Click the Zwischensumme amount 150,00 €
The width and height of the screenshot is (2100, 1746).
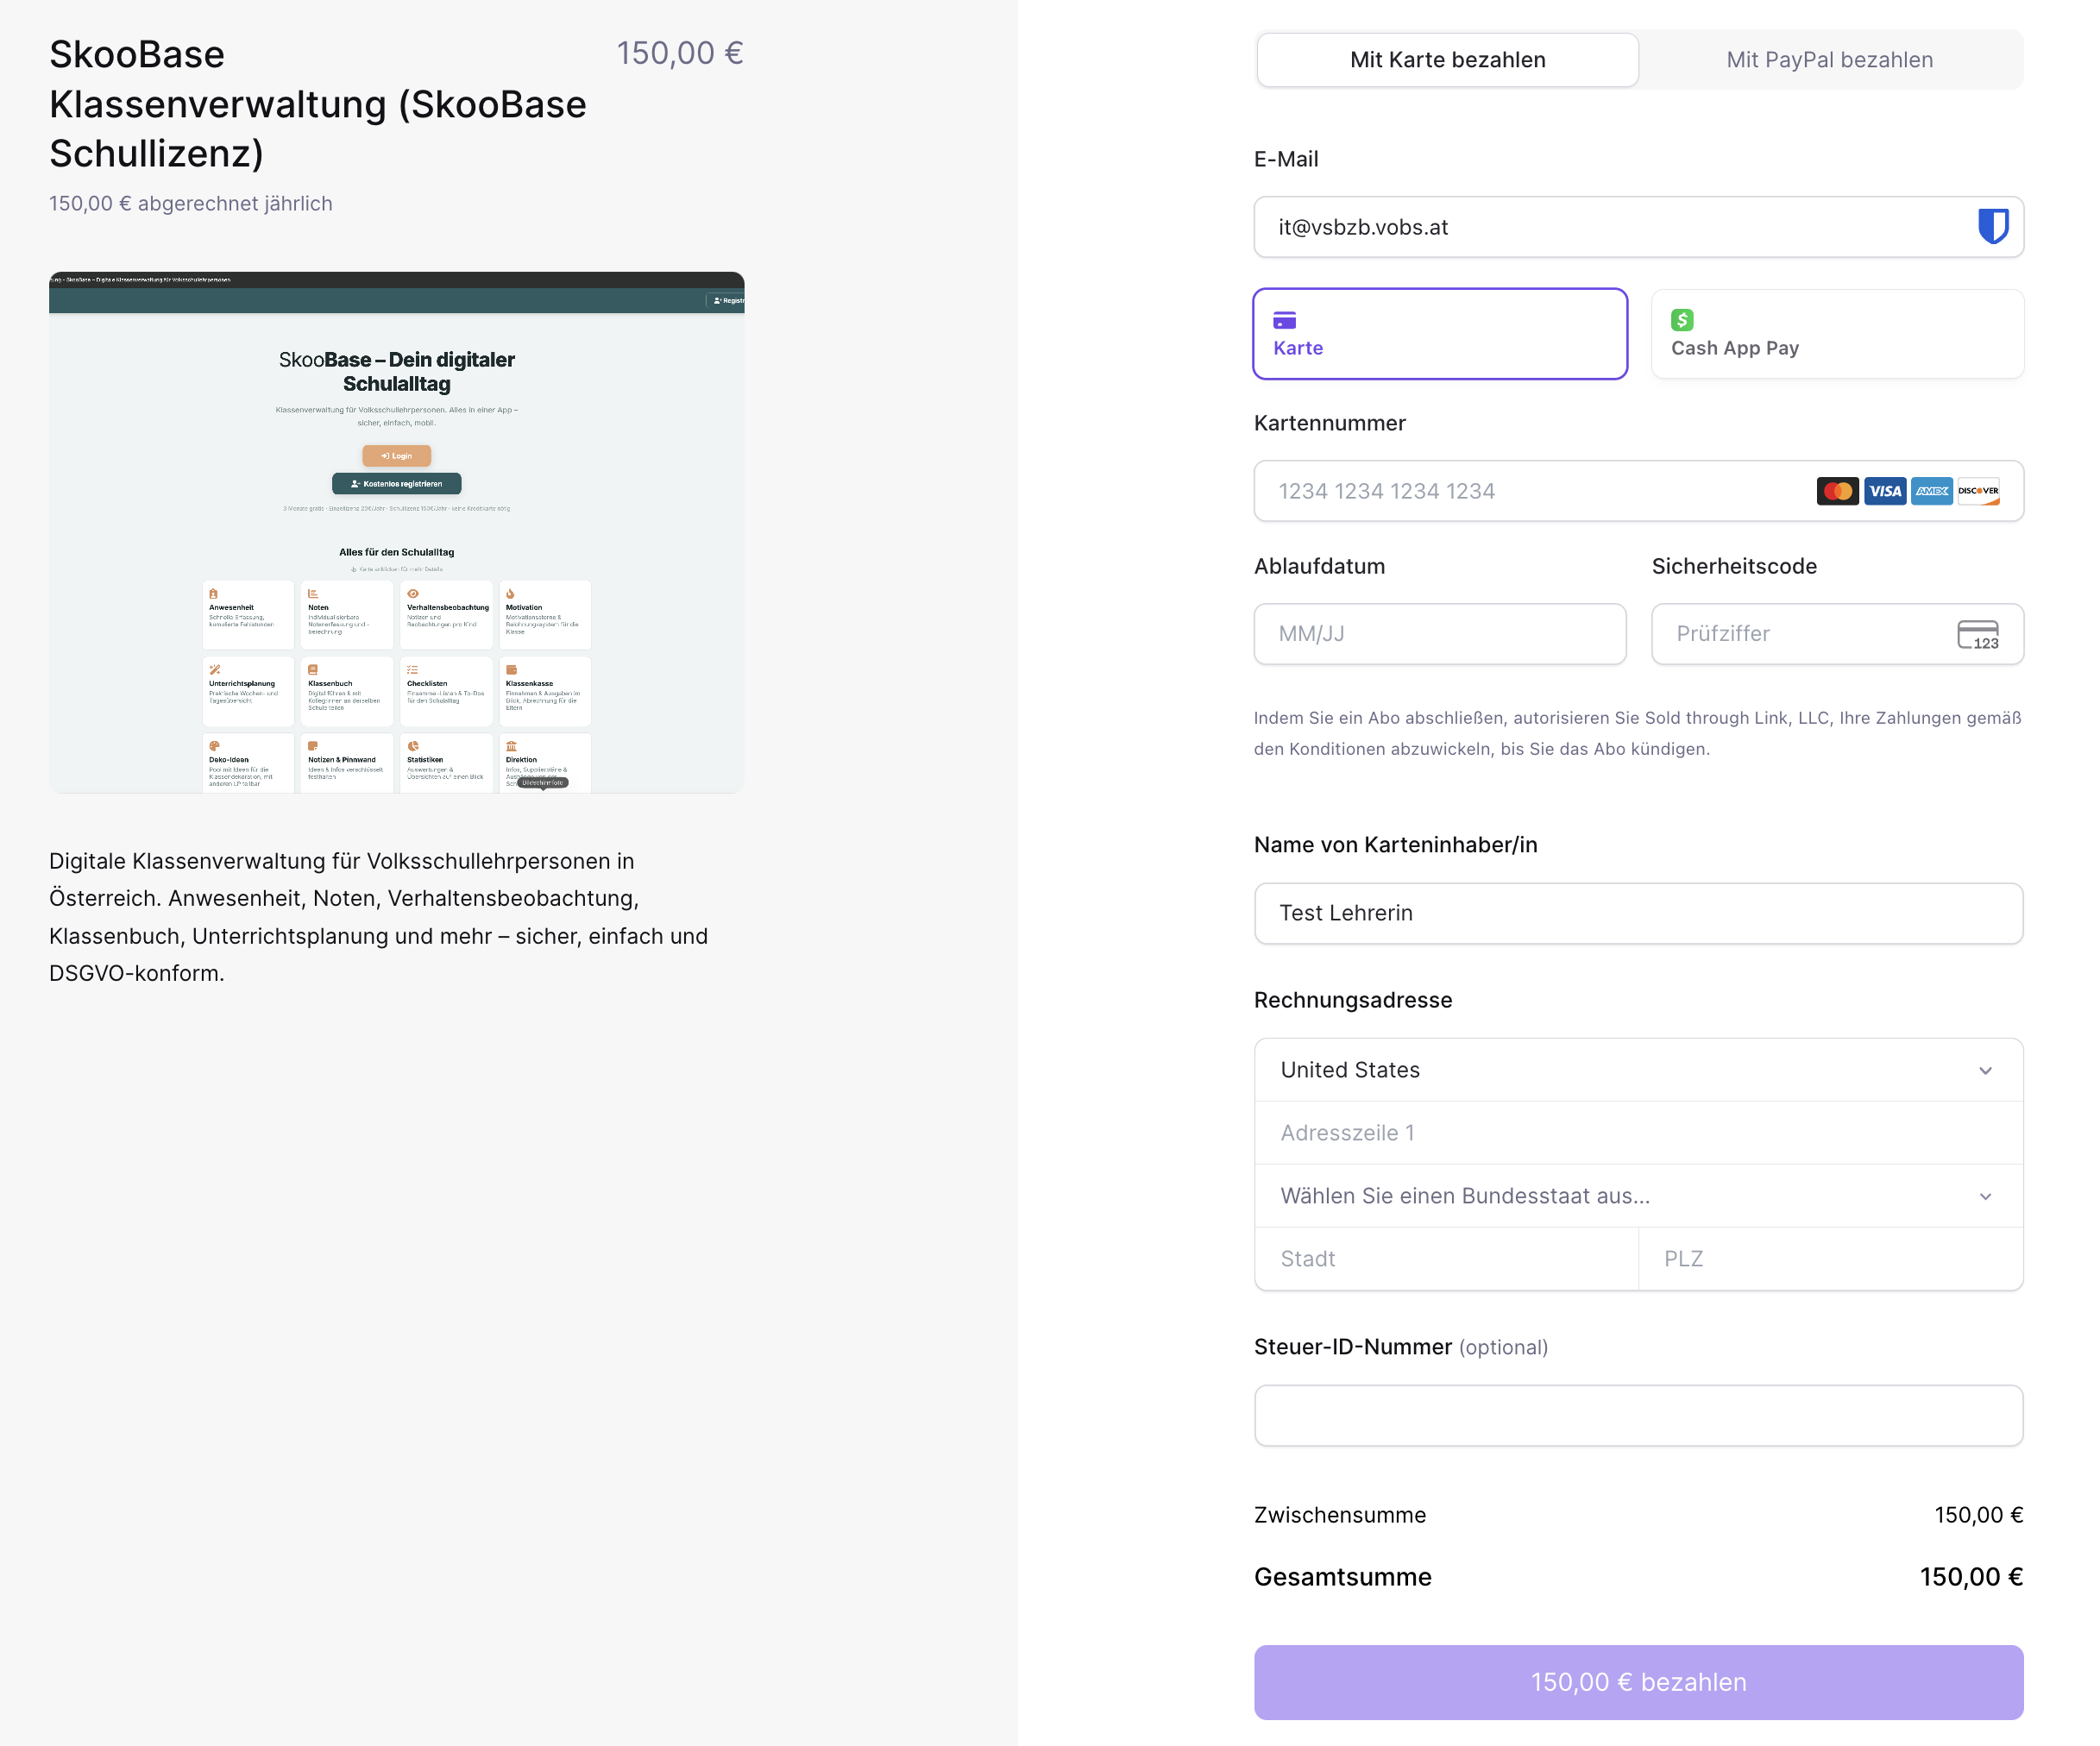[x=1978, y=1515]
